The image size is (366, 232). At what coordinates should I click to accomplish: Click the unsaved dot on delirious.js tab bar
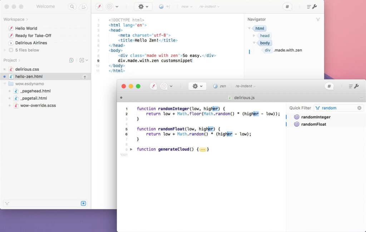click(121, 98)
